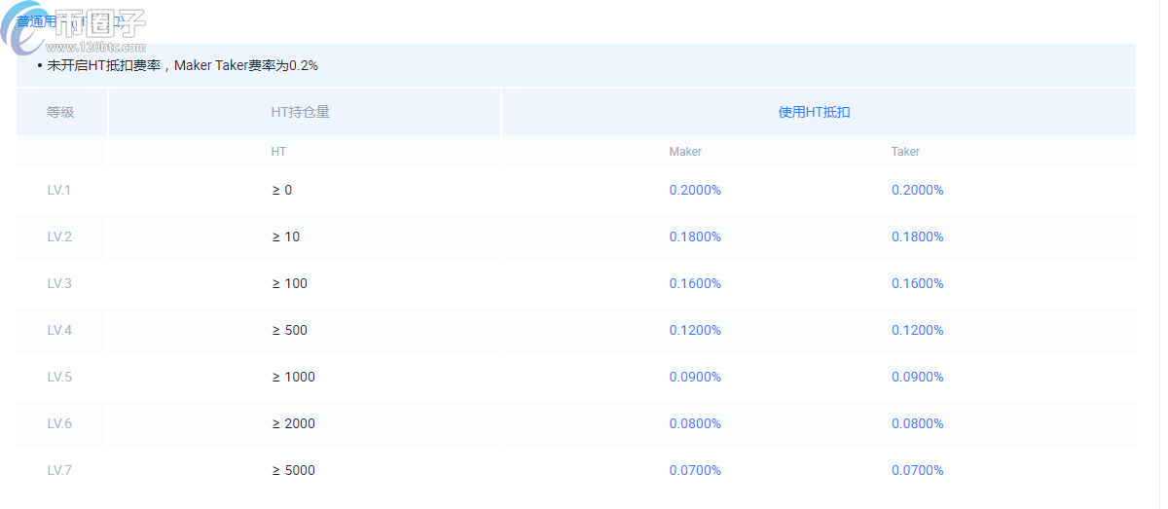Click the www.120btc.com watermark URL

pyautogui.click(x=95, y=47)
